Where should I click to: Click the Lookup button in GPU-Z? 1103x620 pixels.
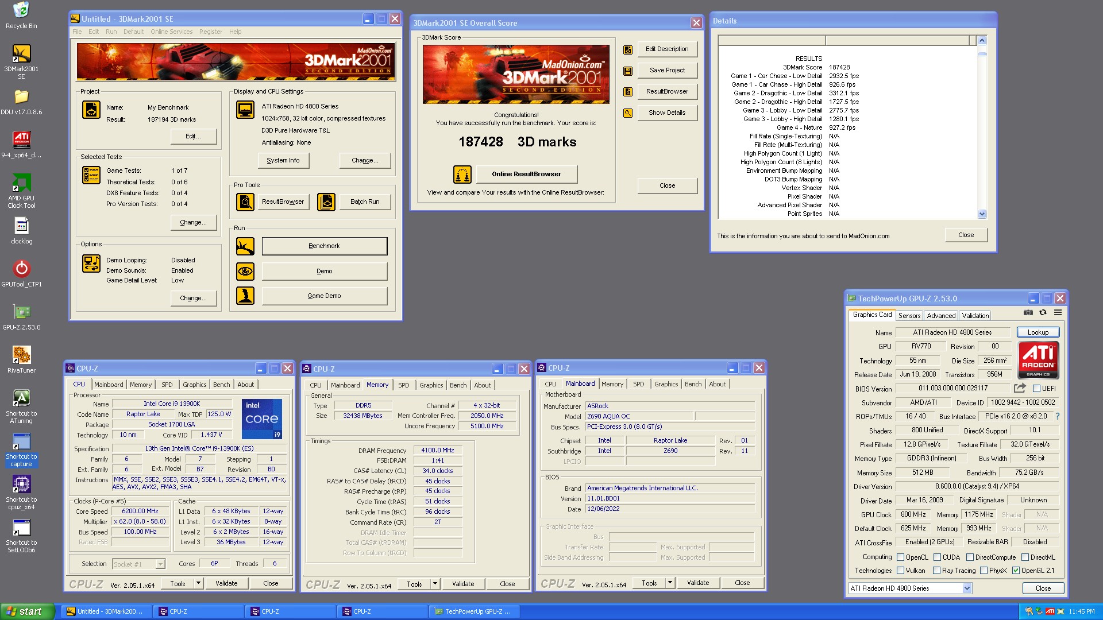click(1038, 332)
